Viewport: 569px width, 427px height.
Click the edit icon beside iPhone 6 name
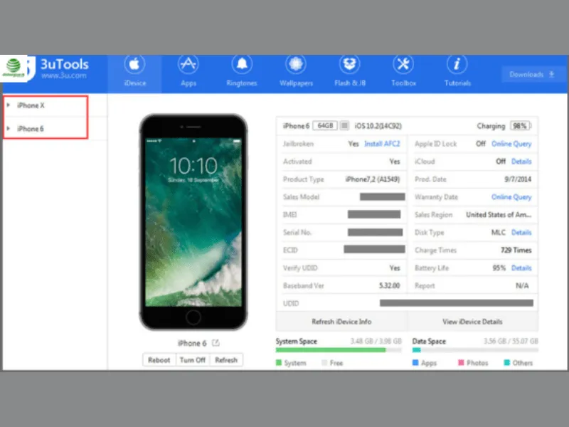coord(216,343)
